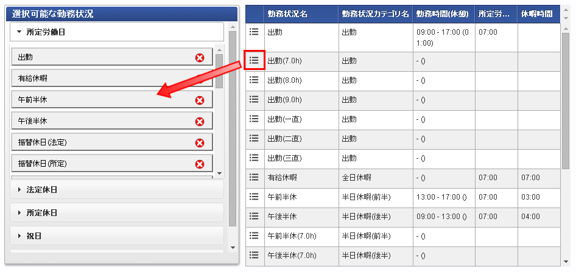Image resolution: width=576 pixels, height=272 pixels.
Task: Expand the 法定休日 section
Action: tap(117, 190)
